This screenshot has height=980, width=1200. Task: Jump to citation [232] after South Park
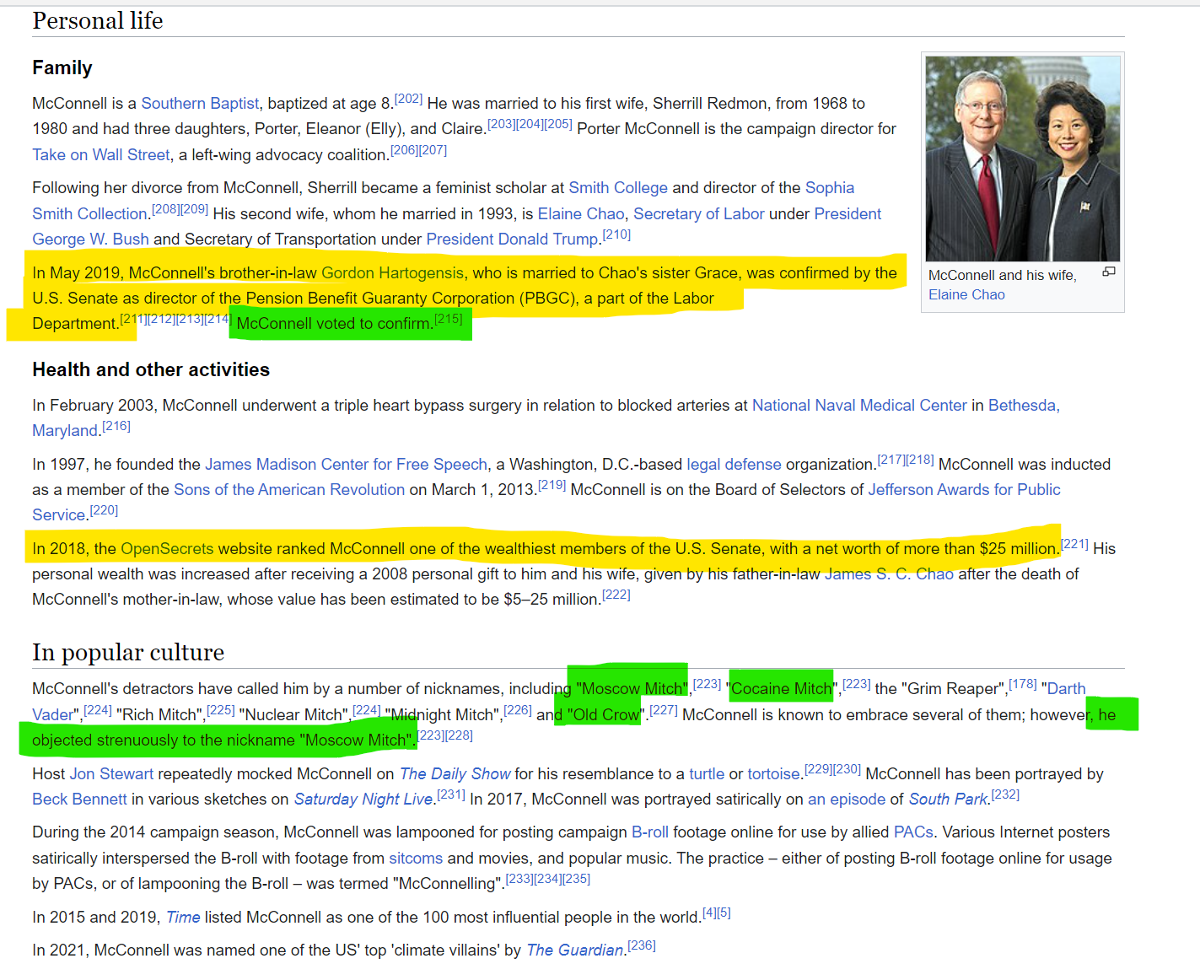(x=1005, y=794)
